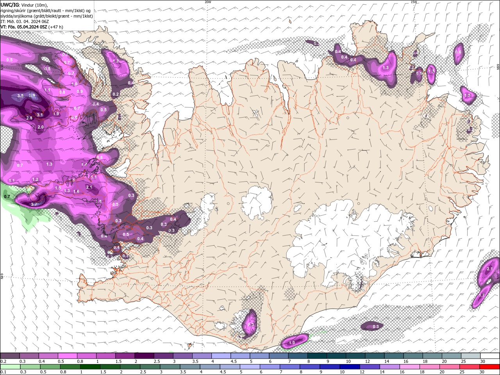
Task: Select the '2.8' precipitation value label
Action: pyautogui.click(x=29, y=118)
